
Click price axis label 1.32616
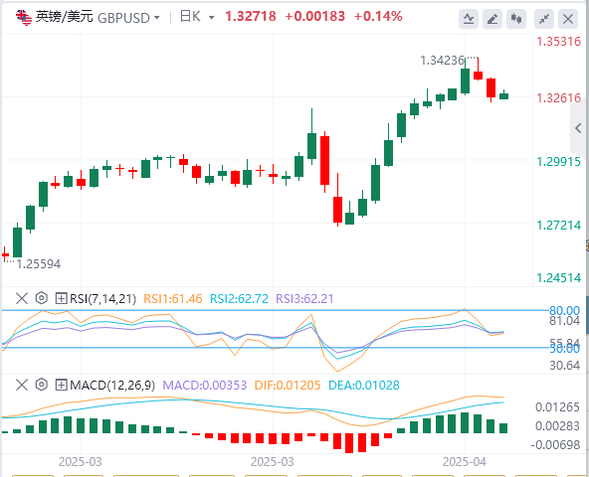559,98
